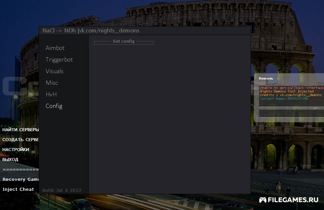The height and width of the screenshot is (210, 324).
Task: Click 'credits : vk.com/nights_demons' console line
Action: 291,95
